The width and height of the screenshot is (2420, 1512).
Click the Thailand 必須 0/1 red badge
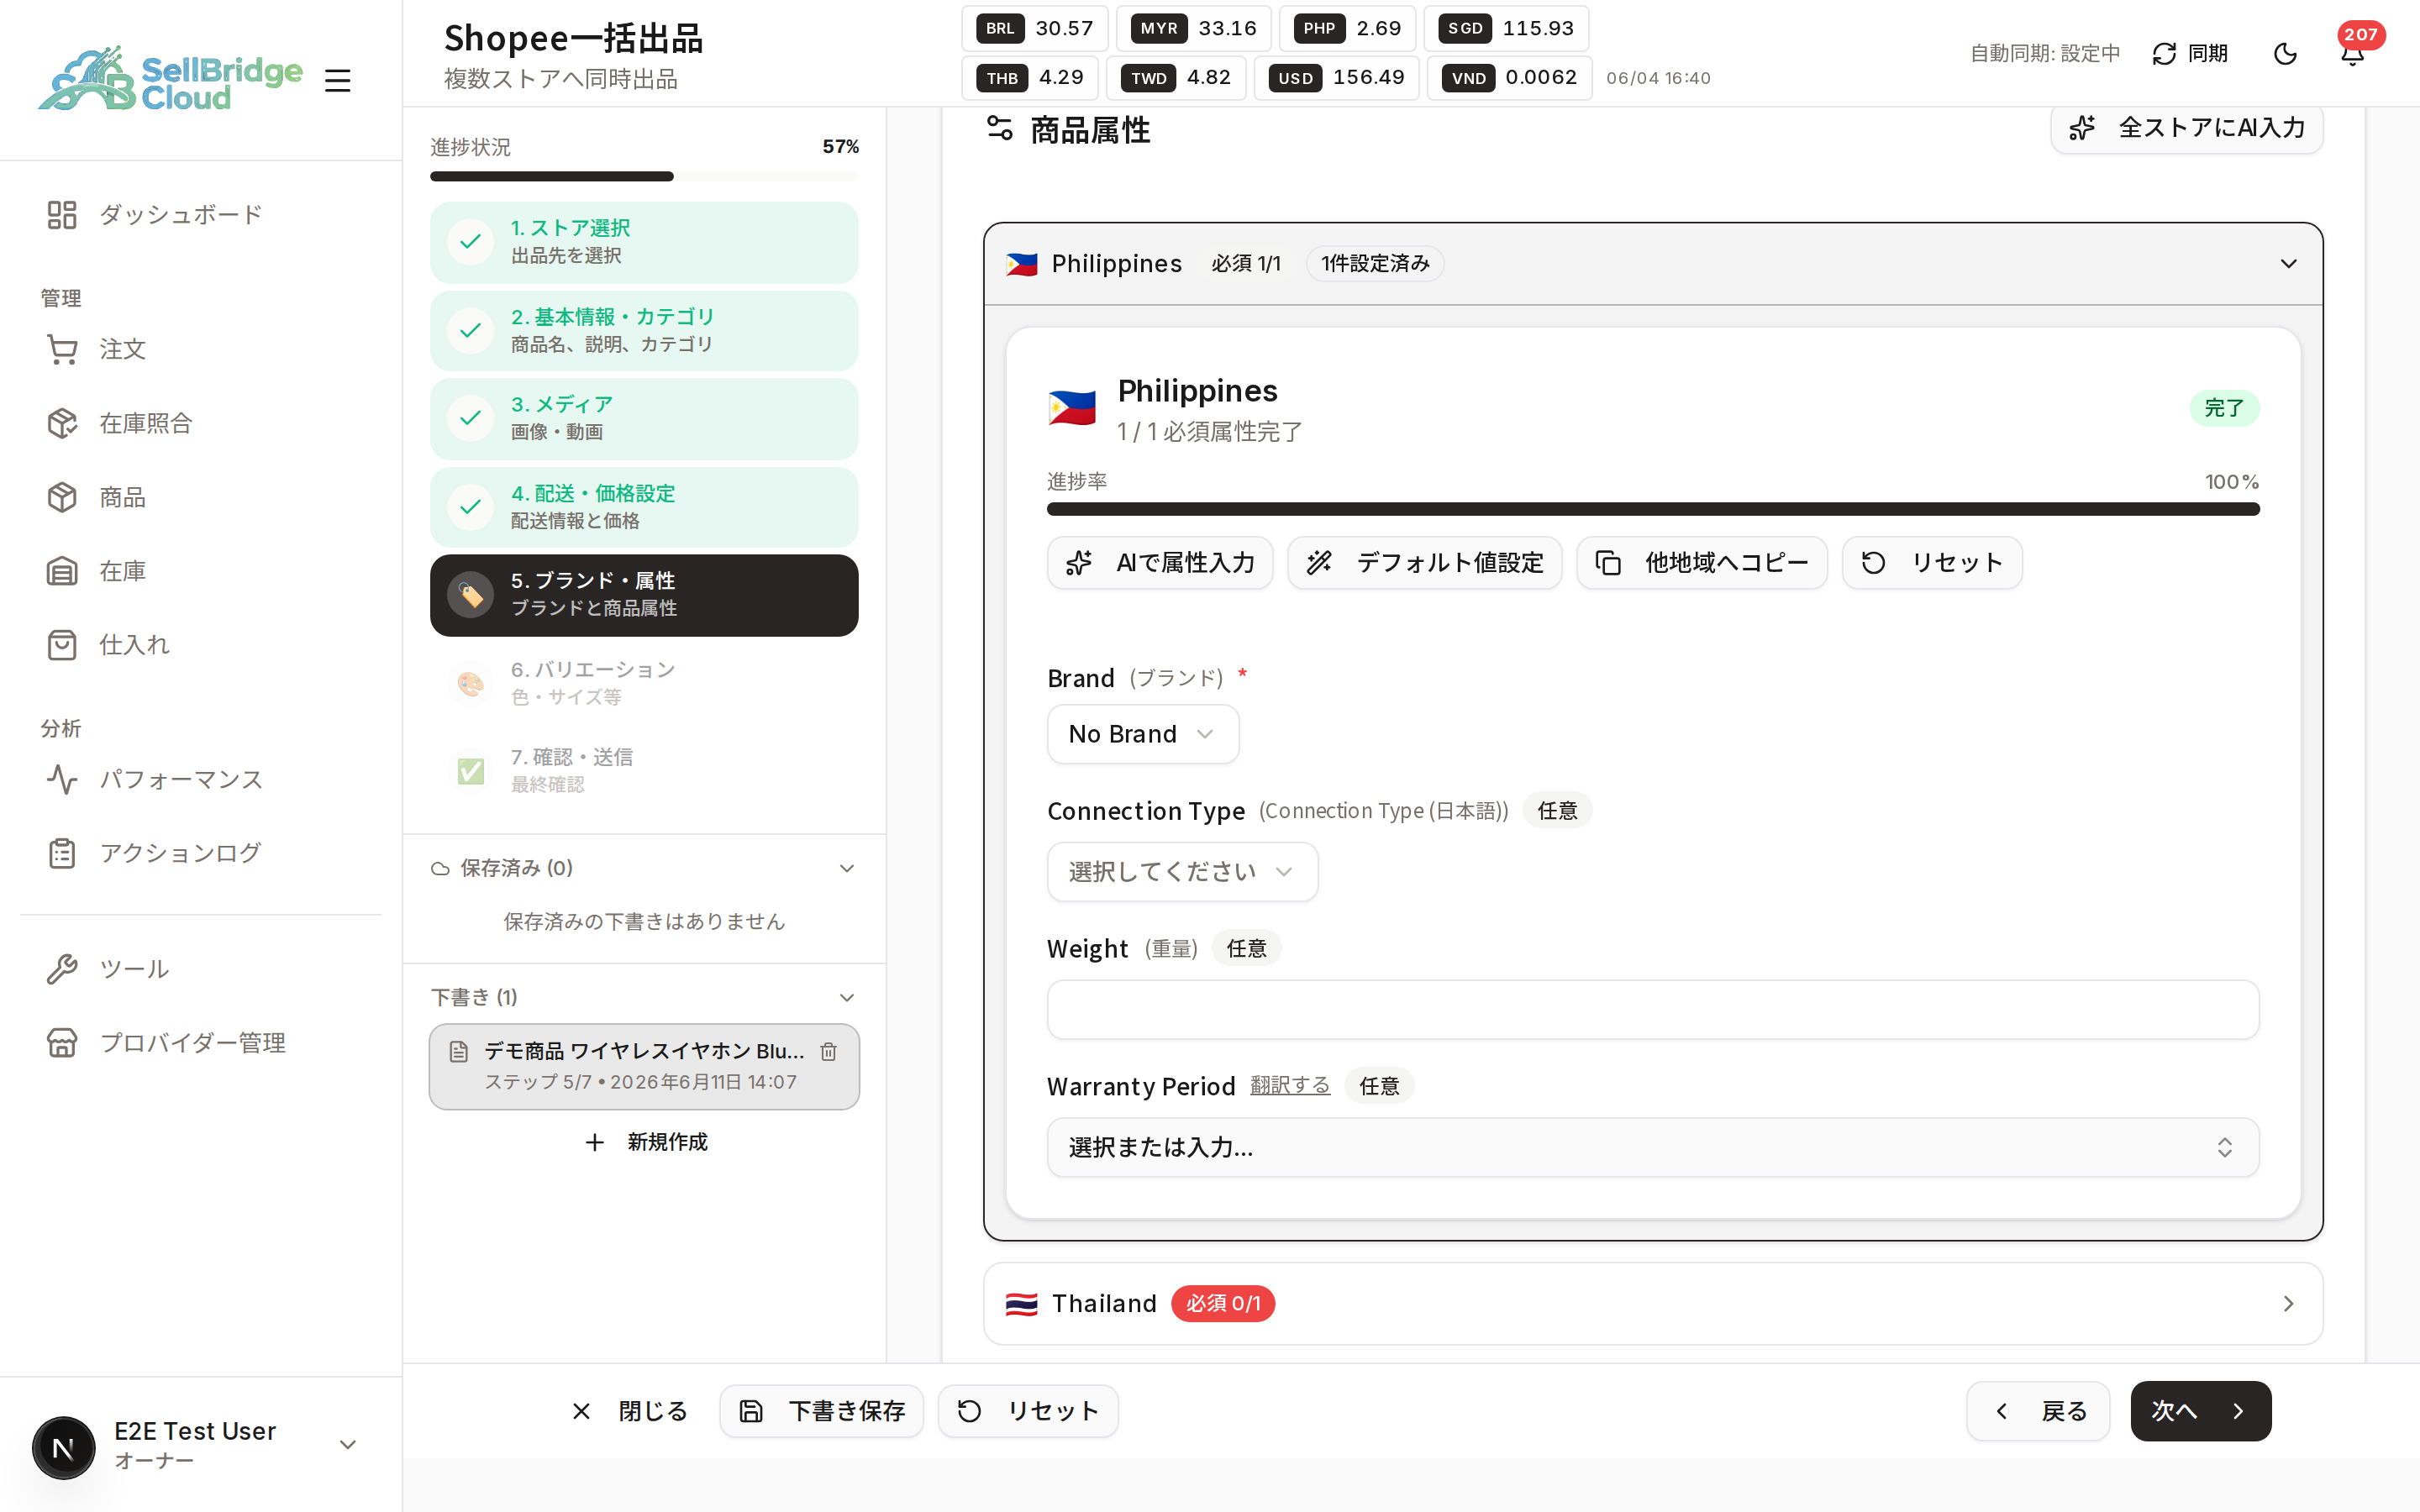coord(1223,1304)
